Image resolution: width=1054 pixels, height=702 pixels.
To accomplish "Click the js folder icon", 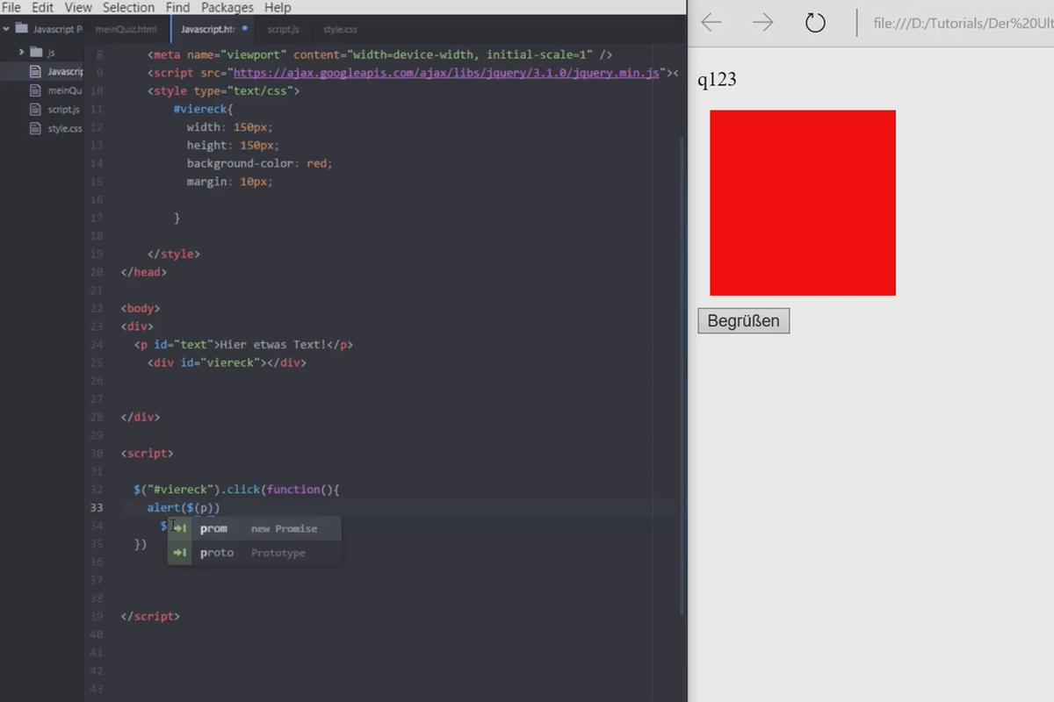I will tap(36, 52).
